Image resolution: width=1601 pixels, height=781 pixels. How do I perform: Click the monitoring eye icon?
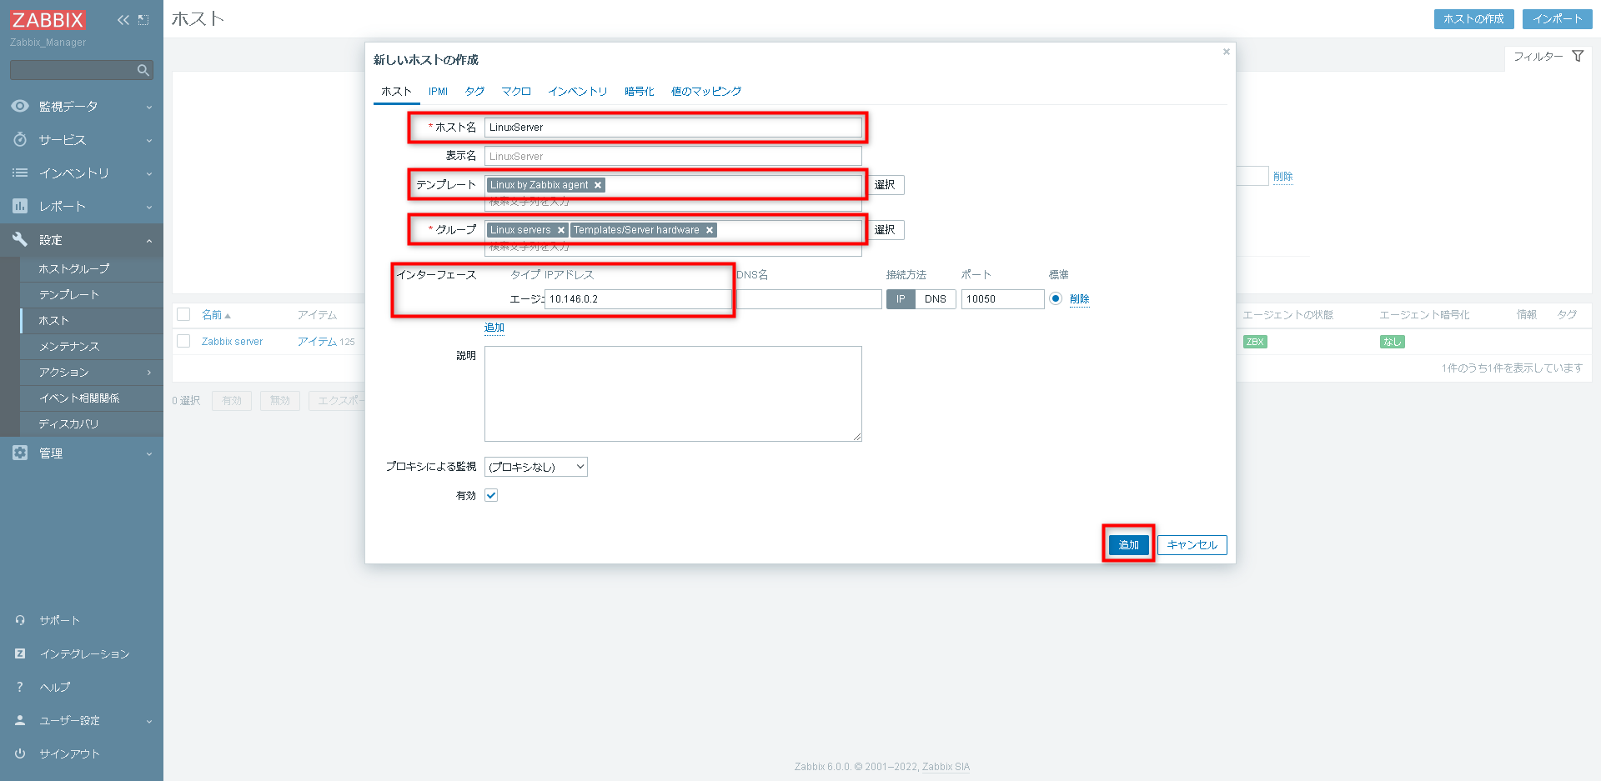pos(20,106)
